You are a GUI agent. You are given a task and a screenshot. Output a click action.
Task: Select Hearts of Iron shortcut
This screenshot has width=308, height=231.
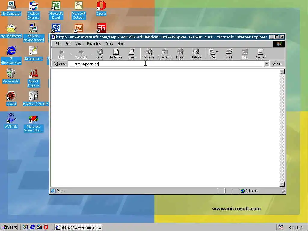[x=34, y=99]
